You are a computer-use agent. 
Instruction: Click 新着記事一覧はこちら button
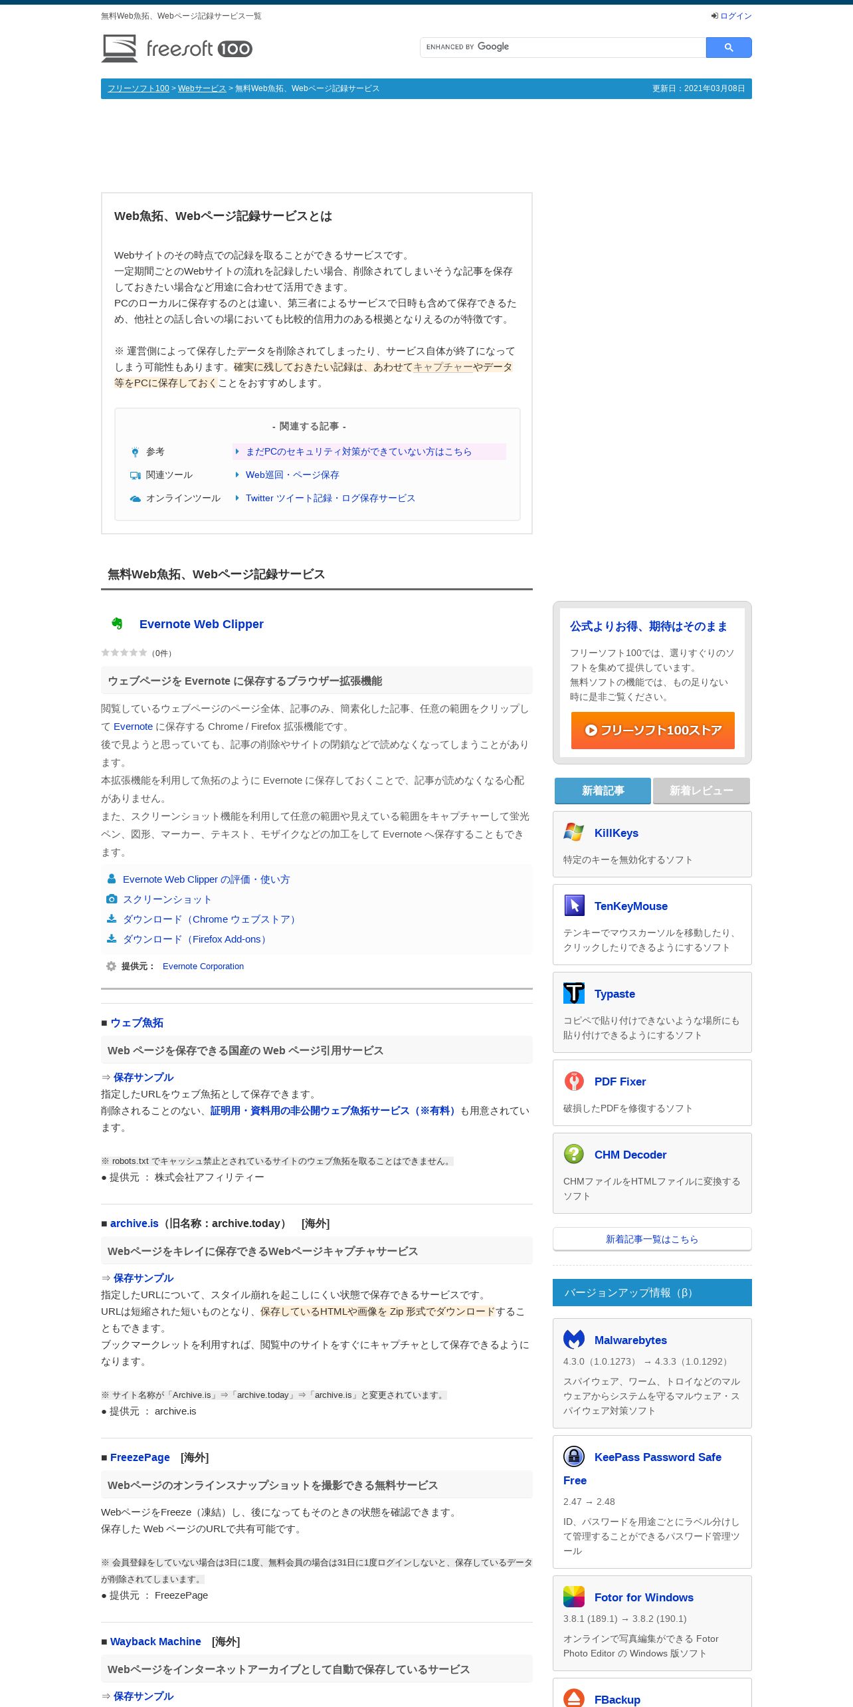652,1239
